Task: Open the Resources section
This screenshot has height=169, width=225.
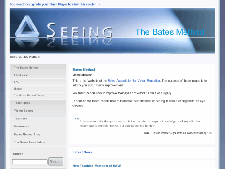Action: tap(38, 127)
